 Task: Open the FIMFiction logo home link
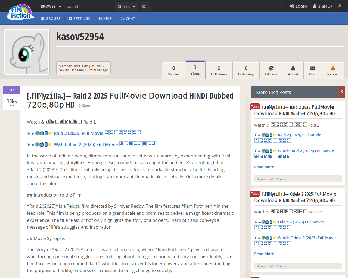pos(21,12)
